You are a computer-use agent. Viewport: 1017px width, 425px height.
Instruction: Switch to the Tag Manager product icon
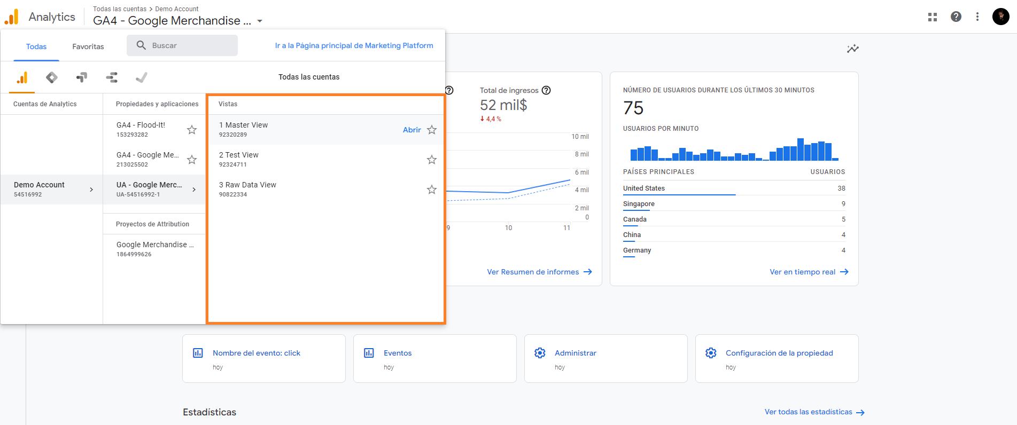click(x=52, y=78)
